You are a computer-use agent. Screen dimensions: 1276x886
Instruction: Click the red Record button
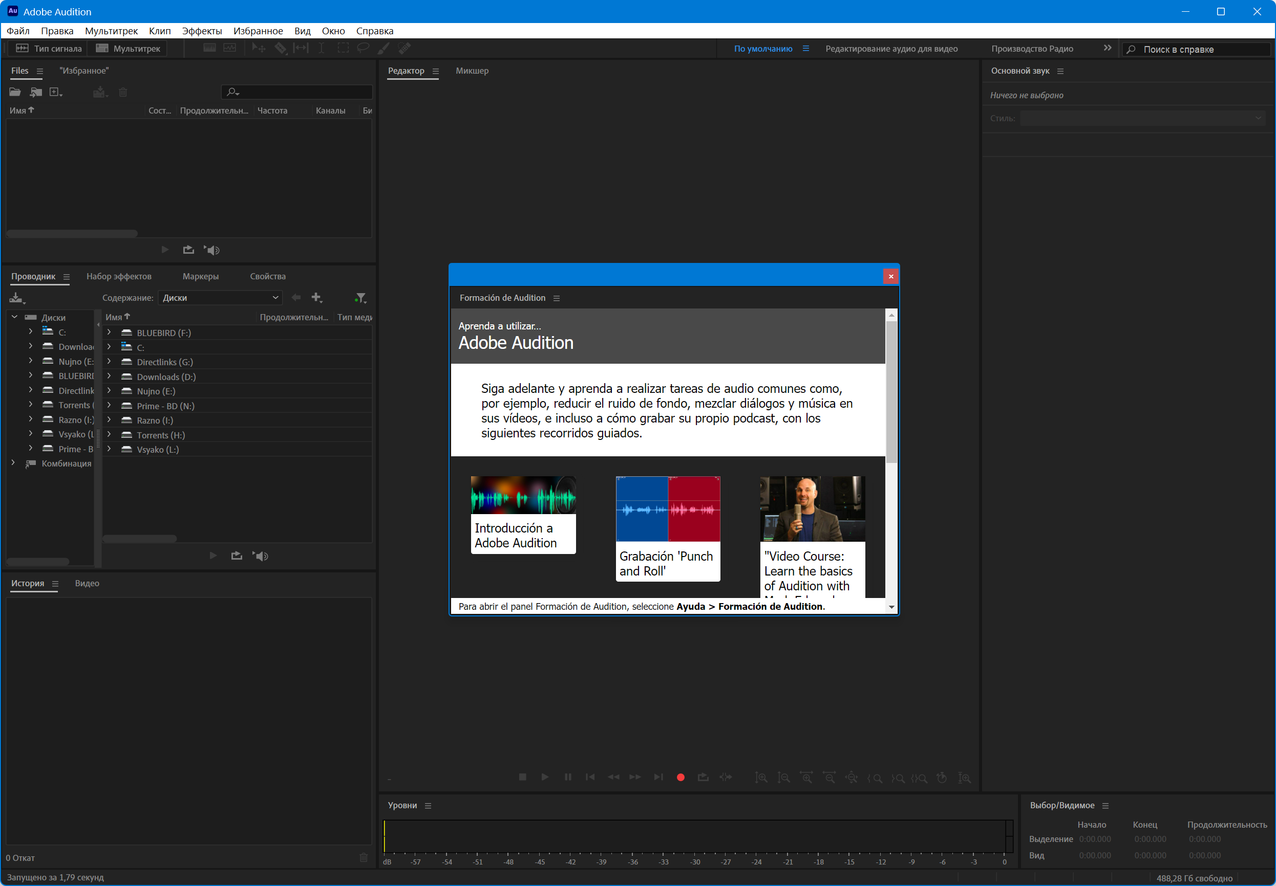(680, 777)
